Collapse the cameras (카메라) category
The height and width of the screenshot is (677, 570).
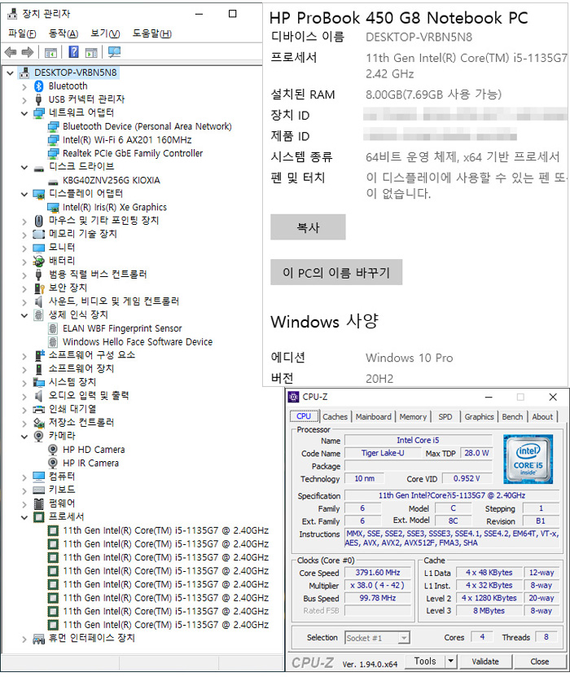[x=24, y=437]
